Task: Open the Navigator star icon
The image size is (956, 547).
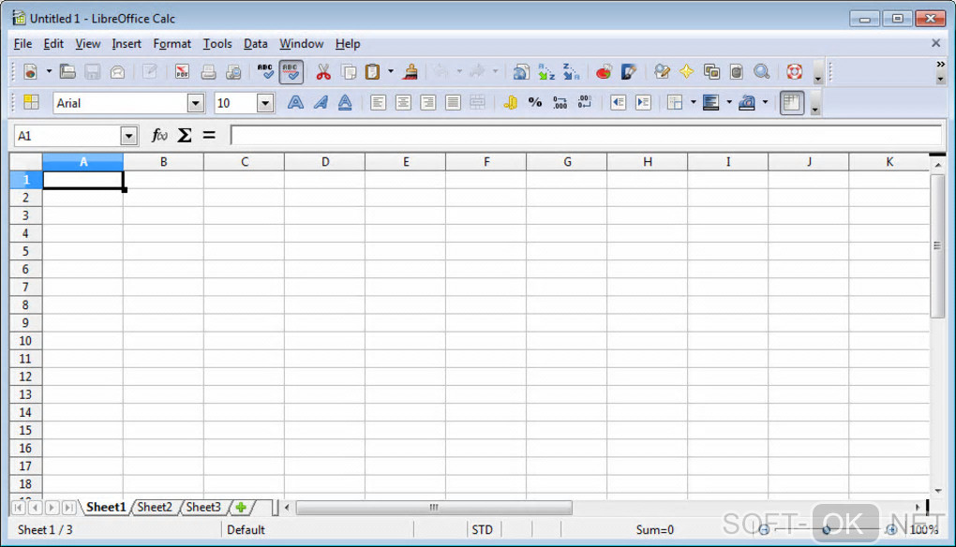Action: pyautogui.click(x=686, y=72)
